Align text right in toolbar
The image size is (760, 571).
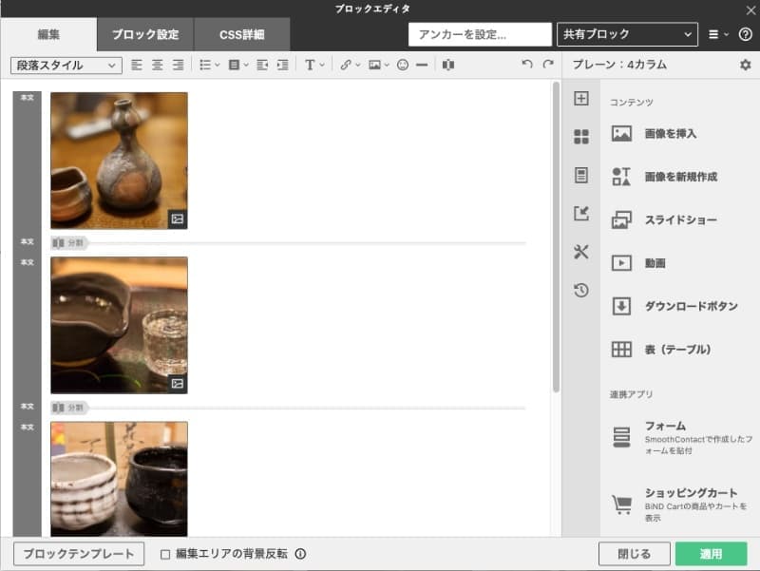pos(179,65)
